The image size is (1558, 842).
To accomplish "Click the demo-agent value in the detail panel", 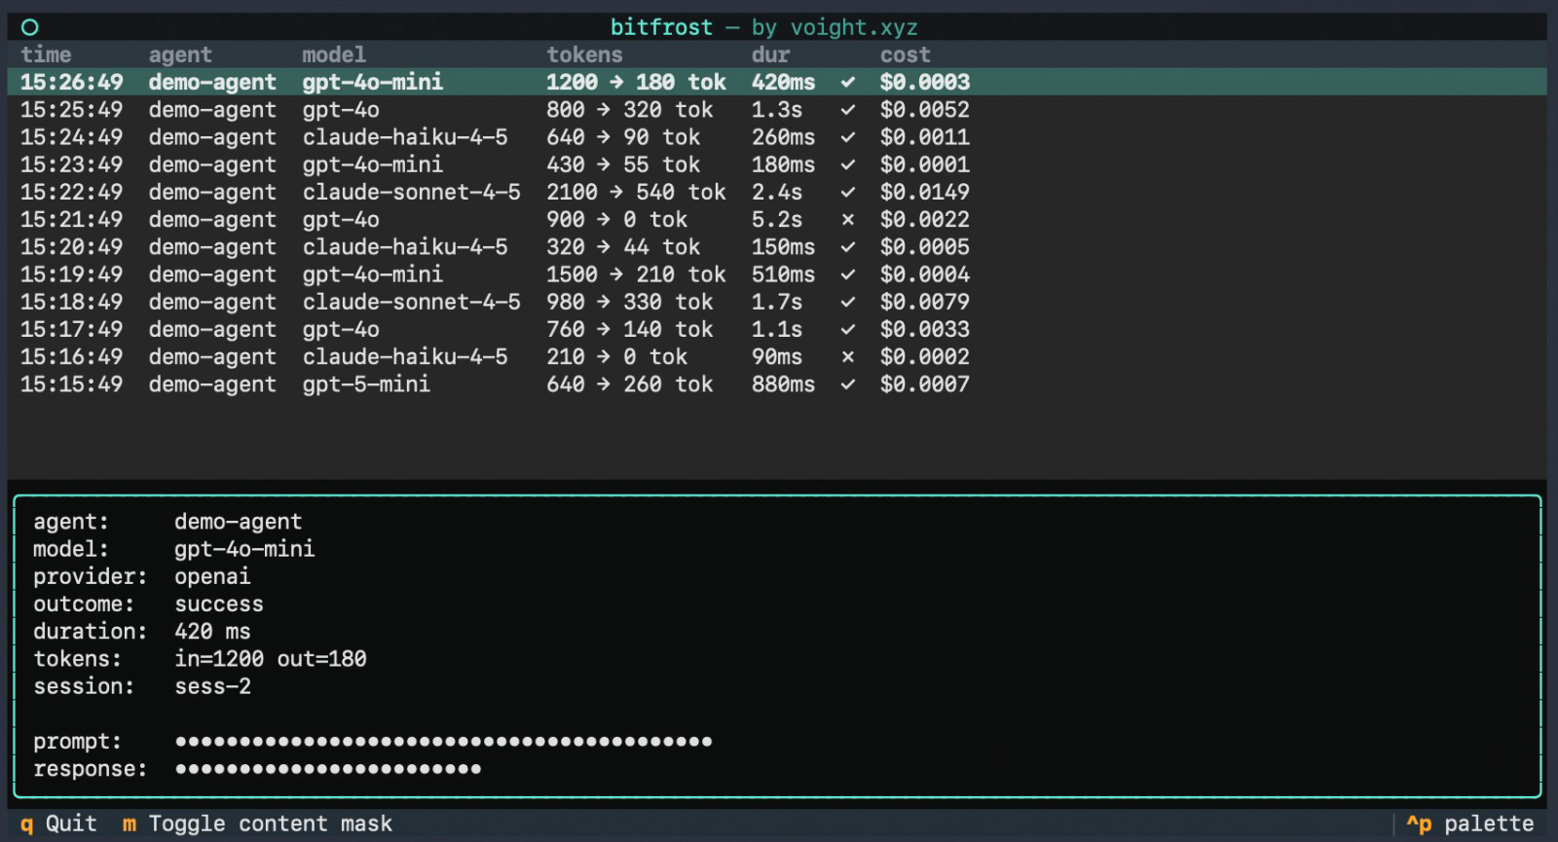I will [239, 522].
